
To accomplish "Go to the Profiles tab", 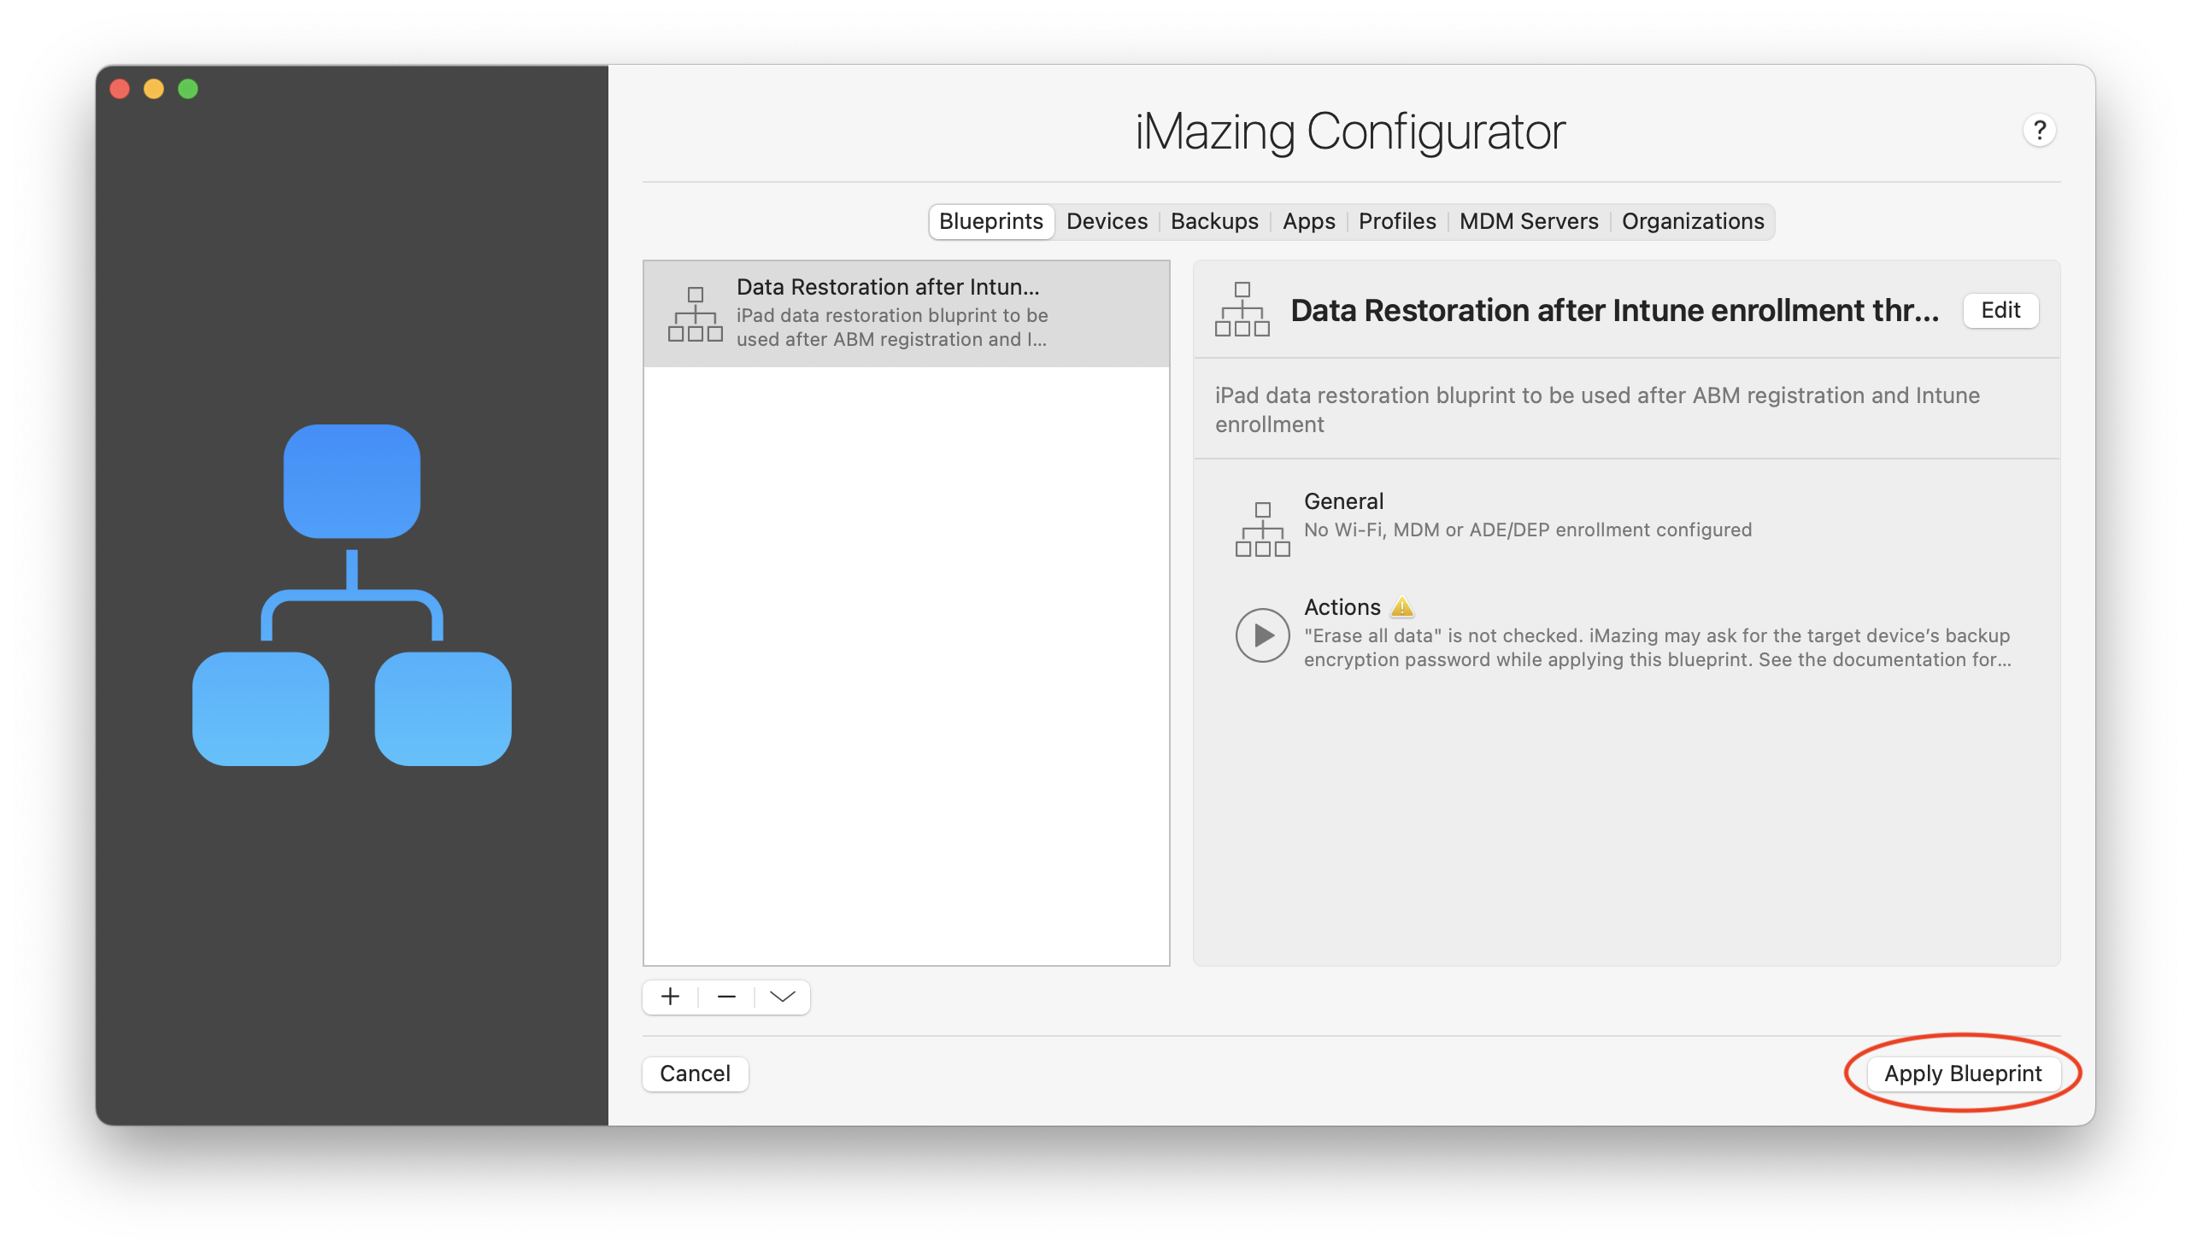I will click(x=1396, y=222).
